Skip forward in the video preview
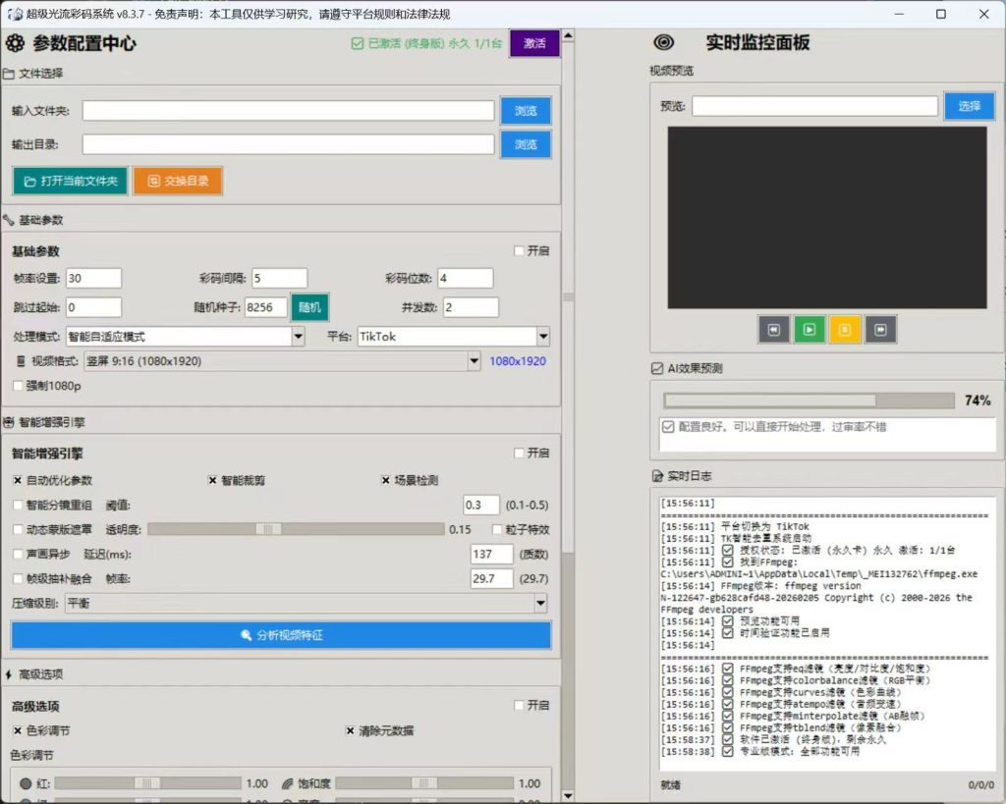 880,330
